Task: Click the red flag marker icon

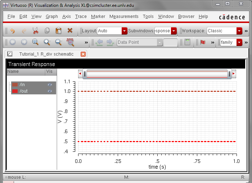Action: (x=203, y=42)
